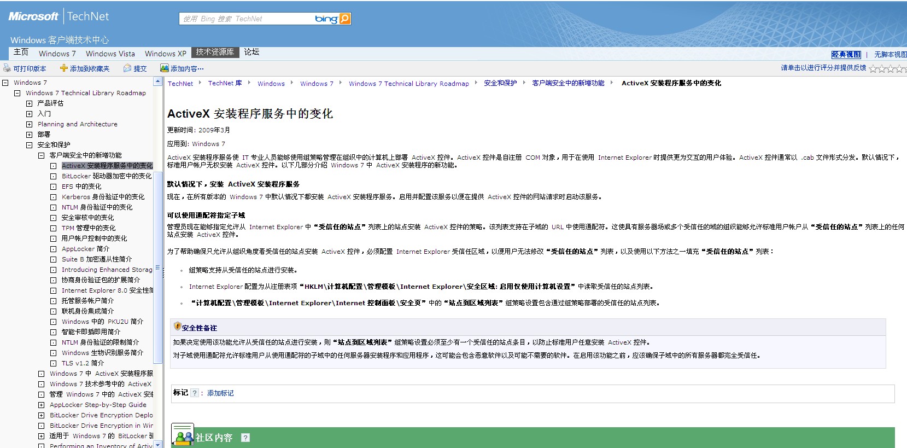
Task: Open BitLocker 驱动器加密中的变化 in the tree
Action: pyautogui.click(x=107, y=176)
